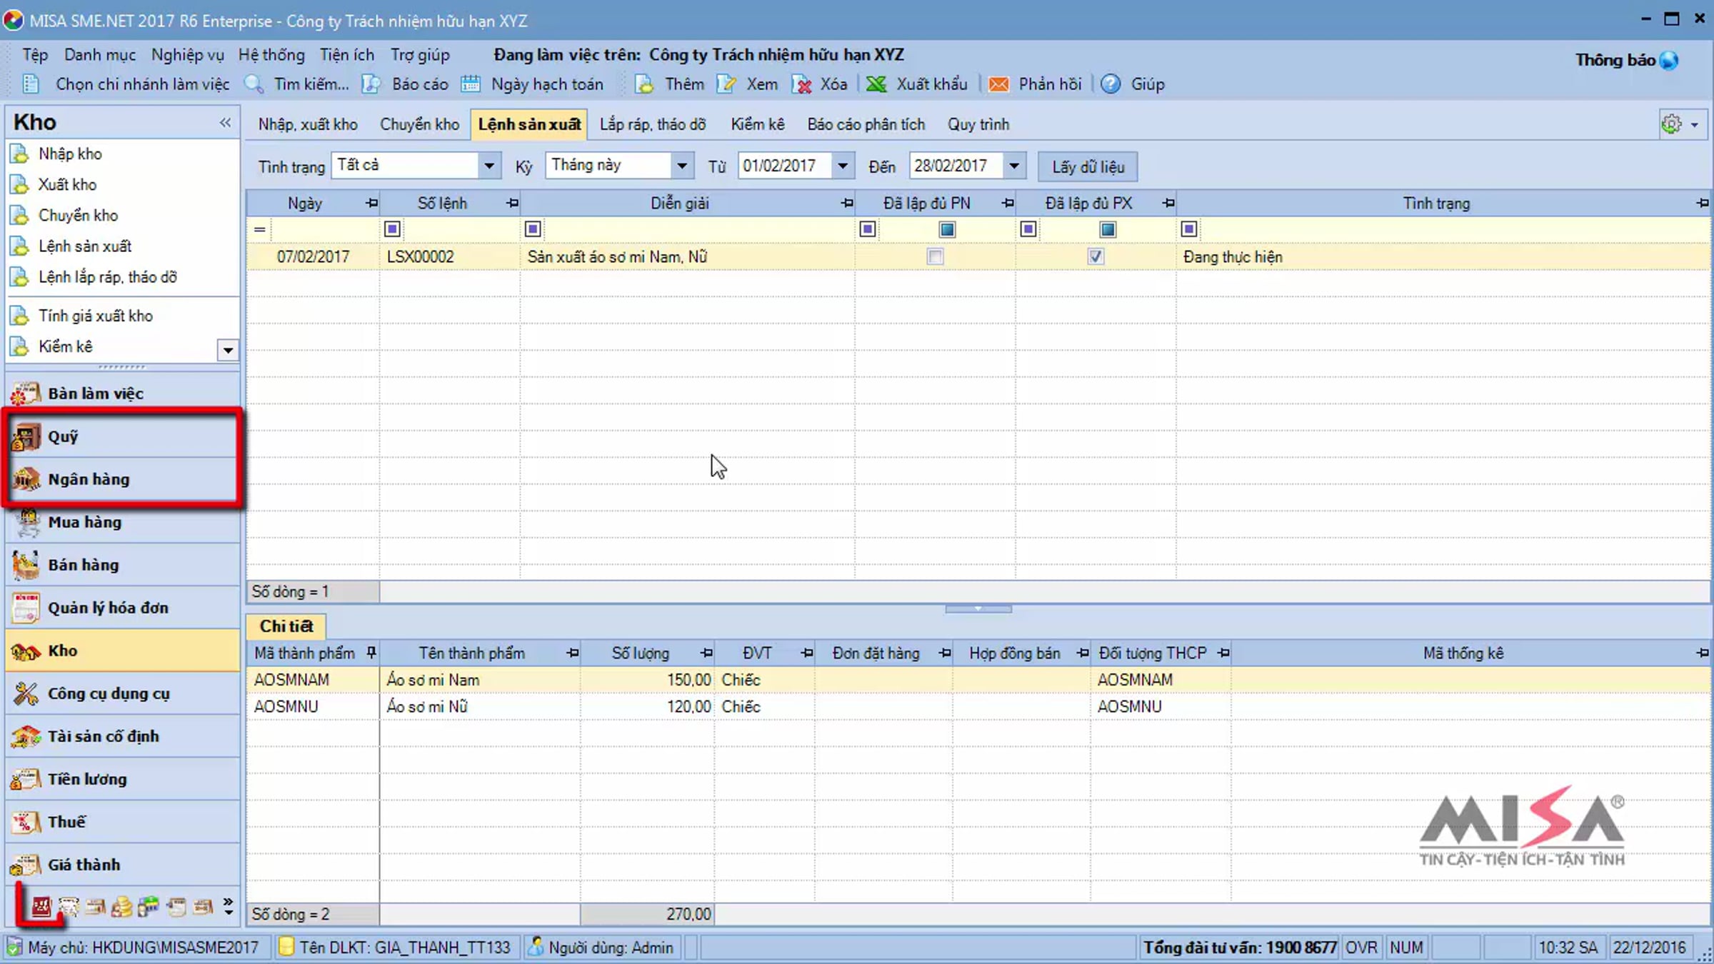
Task: Click the red ledger book icon in bottom strip
Action: (x=41, y=907)
